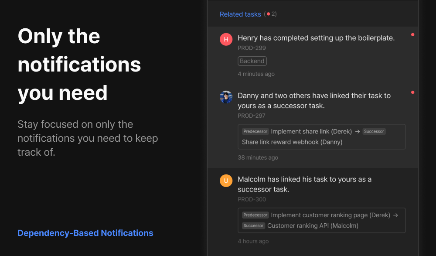Image resolution: width=436 pixels, height=256 pixels.
Task: Open Danny's successor task linked notification
Action: click(314, 101)
